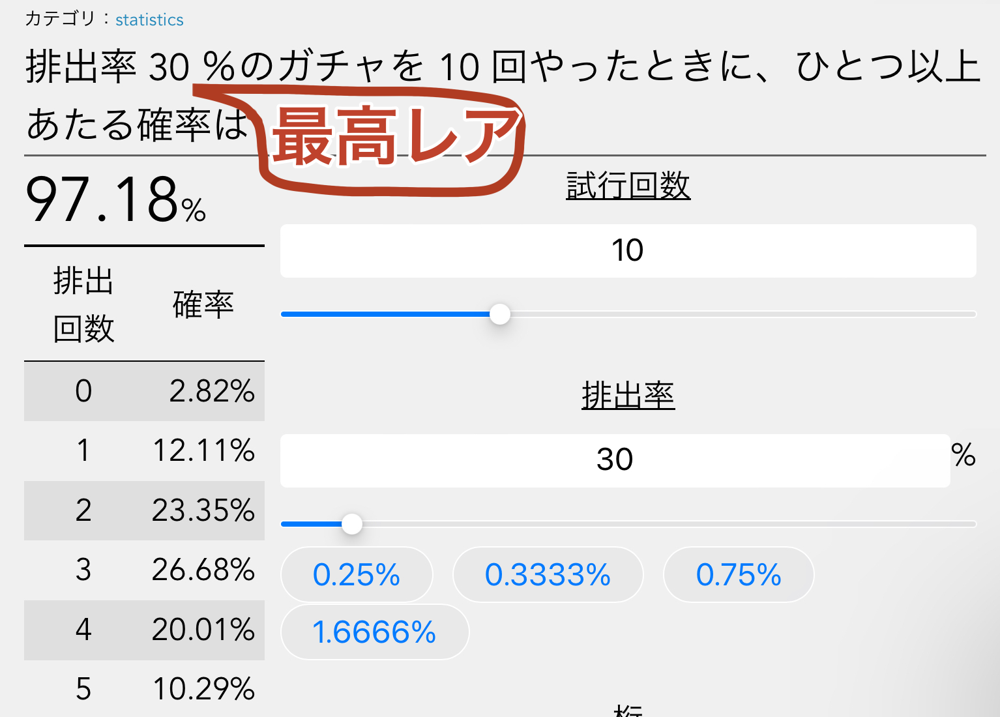The height and width of the screenshot is (717, 1000).
Task: Select the table row showing 2.82%
Action: pyautogui.click(x=144, y=391)
